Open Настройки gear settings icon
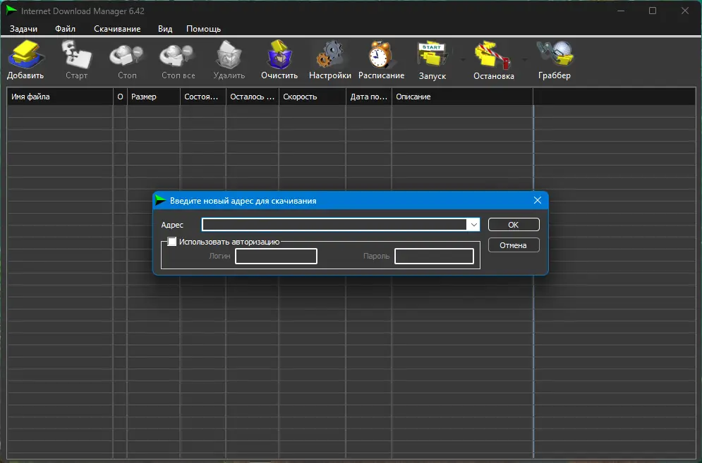The image size is (702, 463). coord(330,54)
